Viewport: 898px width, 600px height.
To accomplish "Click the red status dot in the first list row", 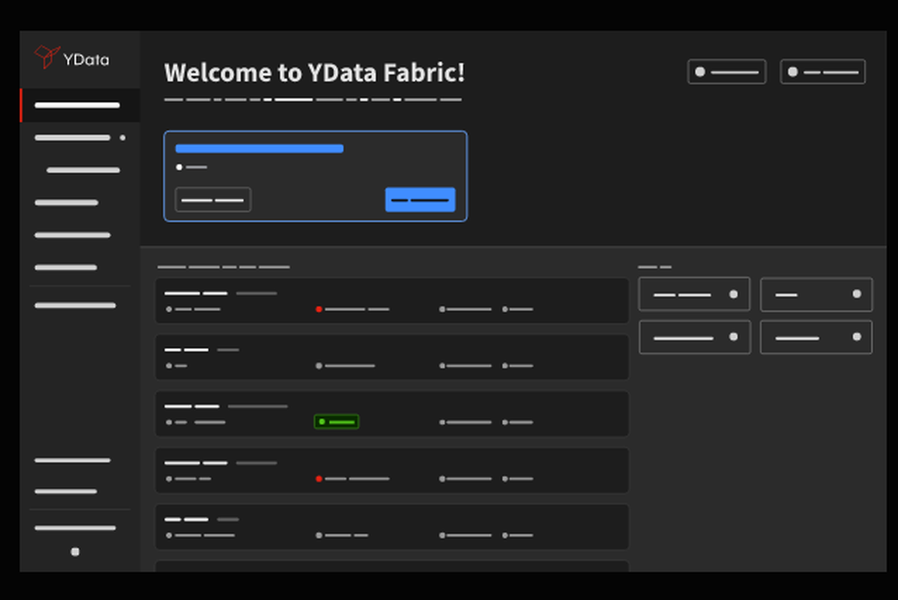I will coord(319,309).
